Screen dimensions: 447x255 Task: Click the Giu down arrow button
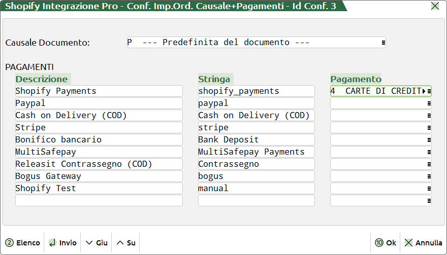(97, 243)
